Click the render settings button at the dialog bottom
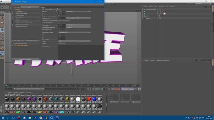This screenshot has width=214, height=120. coord(25,59)
